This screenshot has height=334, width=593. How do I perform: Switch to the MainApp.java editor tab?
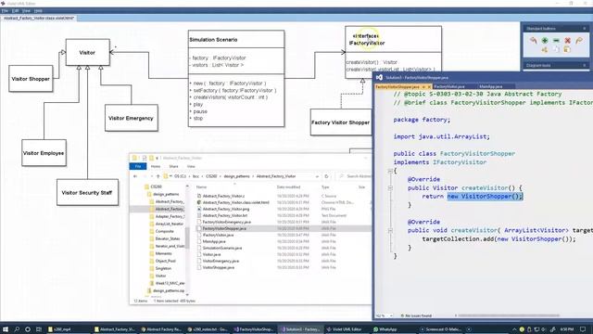coord(490,86)
